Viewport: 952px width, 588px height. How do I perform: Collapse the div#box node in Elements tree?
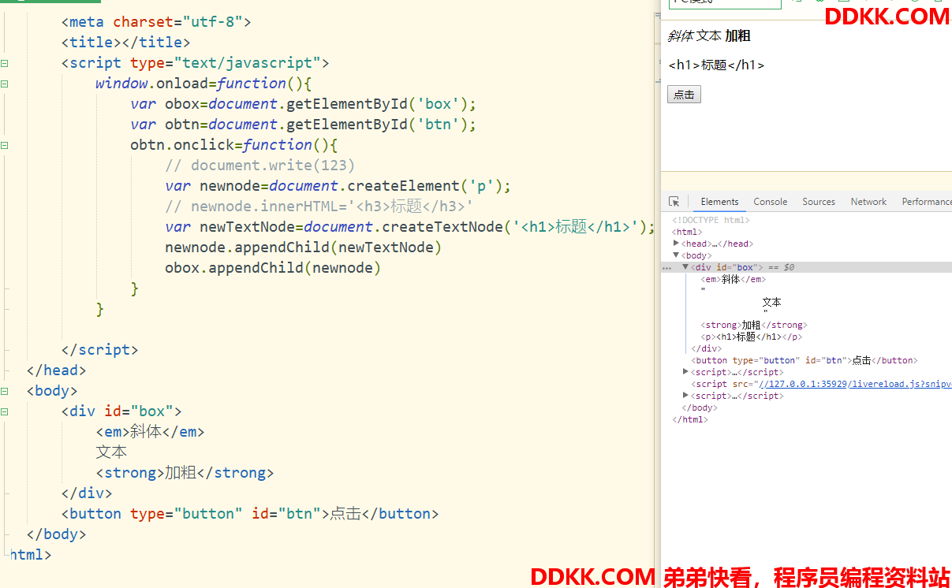pos(685,267)
